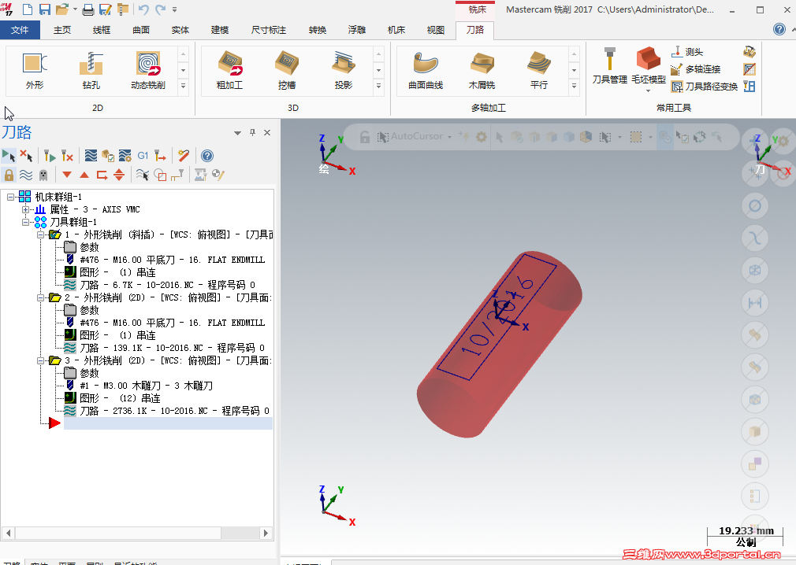Select 3D Project toolpath

[x=344, y=71]
